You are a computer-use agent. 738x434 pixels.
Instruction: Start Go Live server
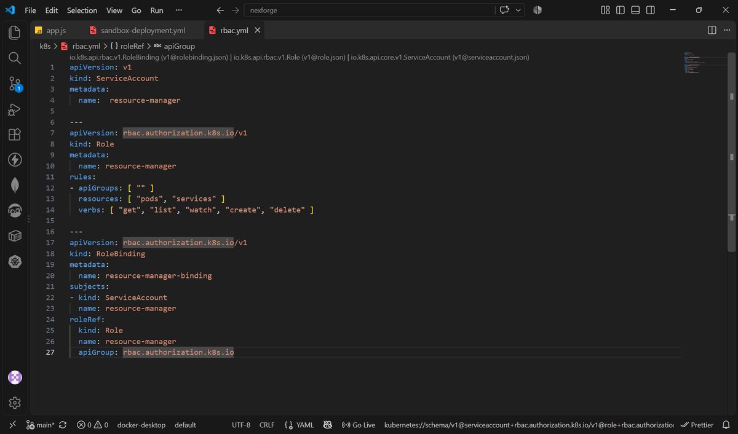click(x=358, y=425)
